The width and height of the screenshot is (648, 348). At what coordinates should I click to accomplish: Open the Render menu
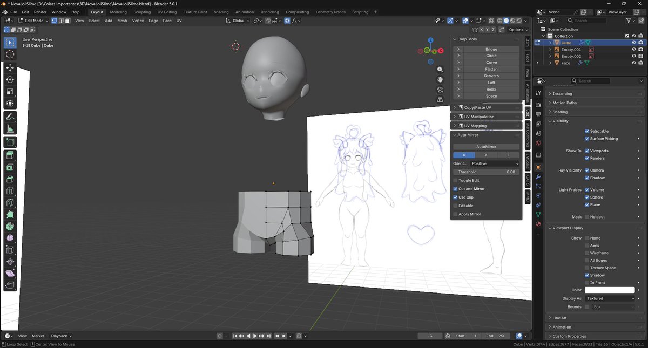tap(40, 12)
